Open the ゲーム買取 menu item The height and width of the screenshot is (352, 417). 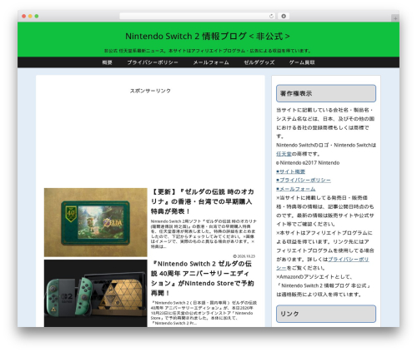pyautogui.click(x=302, y=62)
